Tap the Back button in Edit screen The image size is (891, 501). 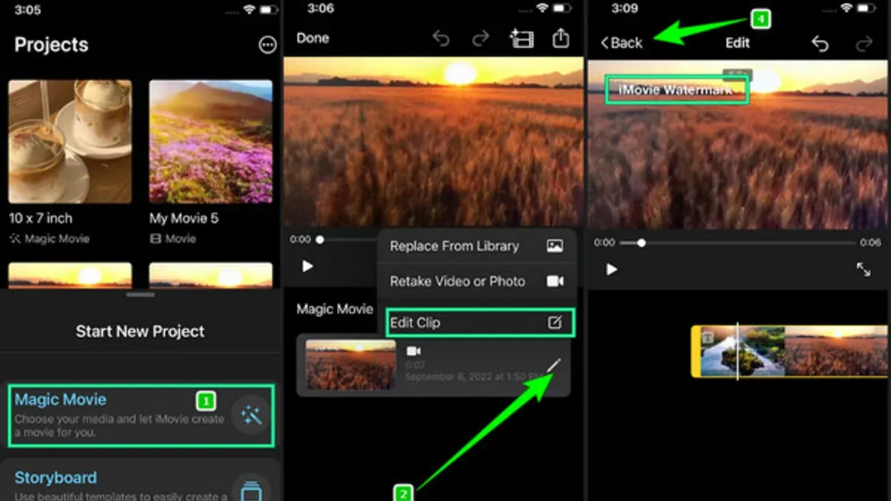pyautogui.click(x=621, y=43)
